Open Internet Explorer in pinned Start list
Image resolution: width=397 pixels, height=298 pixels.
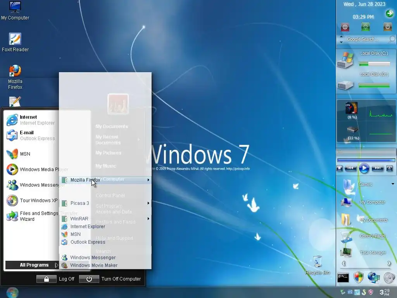pos(31,120)
